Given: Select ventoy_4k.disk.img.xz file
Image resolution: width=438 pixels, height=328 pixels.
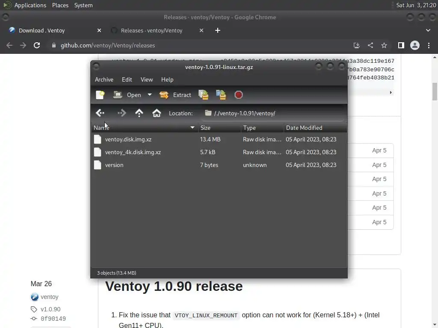Looking at the screenshot, I should coord(219,152).
